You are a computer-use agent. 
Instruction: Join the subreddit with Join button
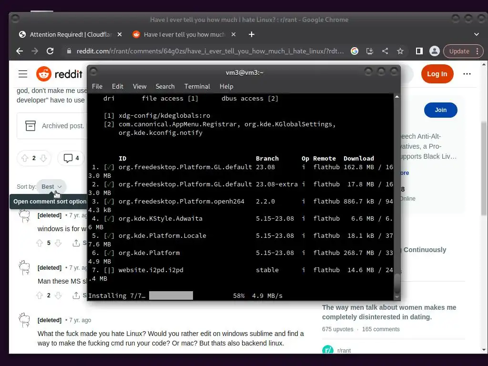(440, 110)
